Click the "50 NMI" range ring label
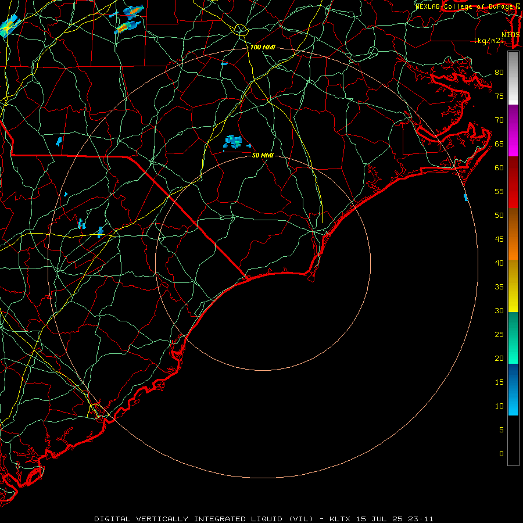The width and height of the screenshot is (523, 523). pyautogui.click(x=263, y=155)
